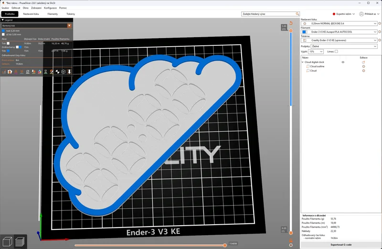Click the edit icon for Cloud digital clock
Screen dimensions: 382x249
click(x=363, y=62)
